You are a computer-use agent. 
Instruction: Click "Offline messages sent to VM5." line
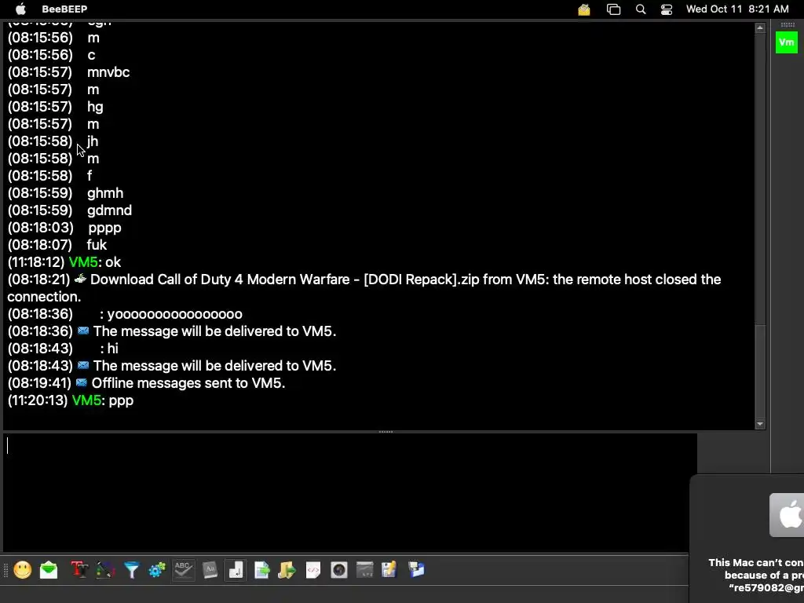pos(188,383)
